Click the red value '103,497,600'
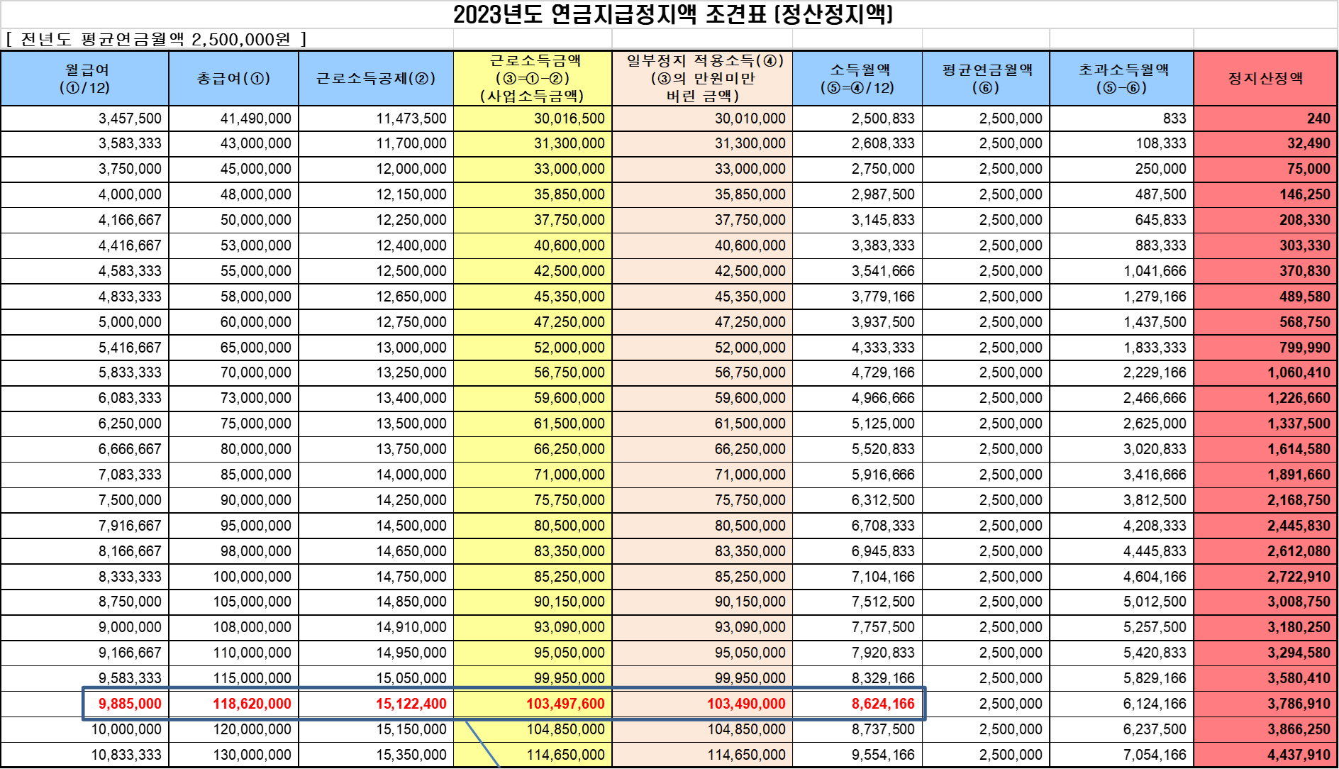Image resolution: width=1339 pixels, height=769 pixels. coord(565,704)
